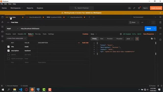Image resolution: width=163 pixels, height=92 pixels.
Task: Open File Explorer from the taskbar
Action: 15,90
